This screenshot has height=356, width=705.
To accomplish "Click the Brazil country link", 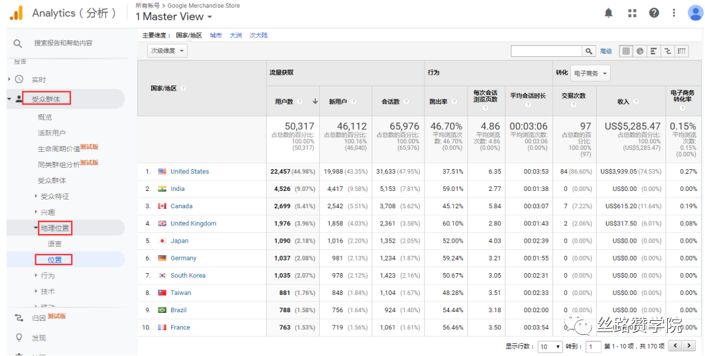I will point(178,310).
